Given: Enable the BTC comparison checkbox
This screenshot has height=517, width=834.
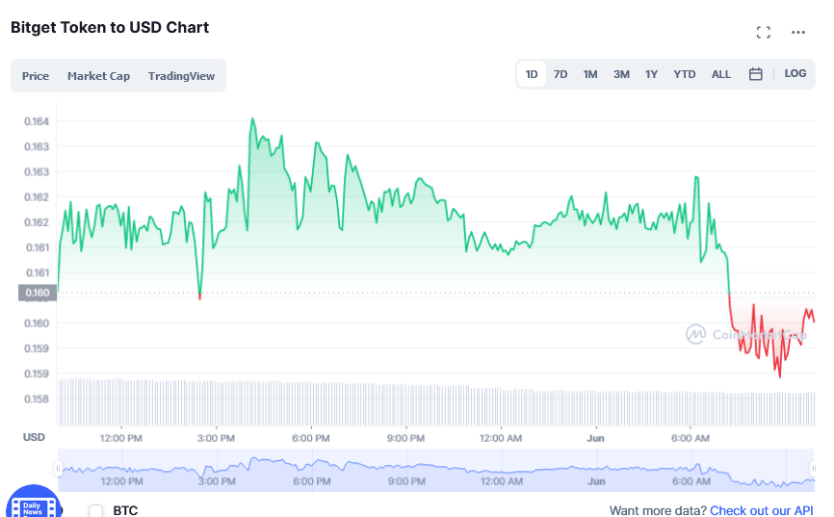Looking at the screenshot, I should coord(95,510).
